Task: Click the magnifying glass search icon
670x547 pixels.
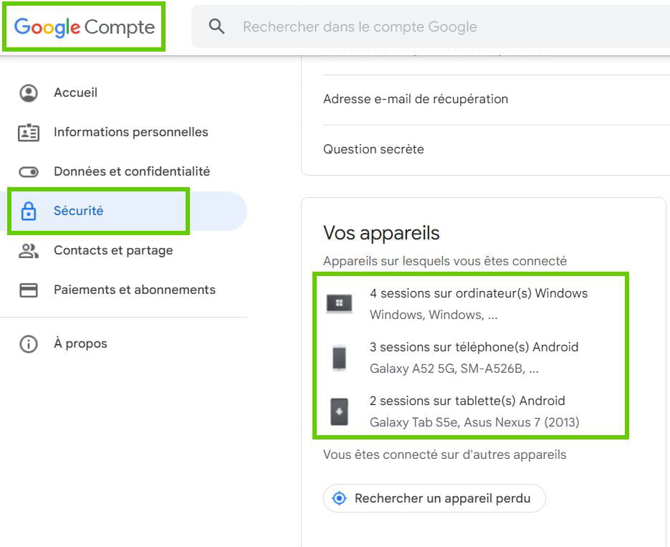Action: point(216,27)
